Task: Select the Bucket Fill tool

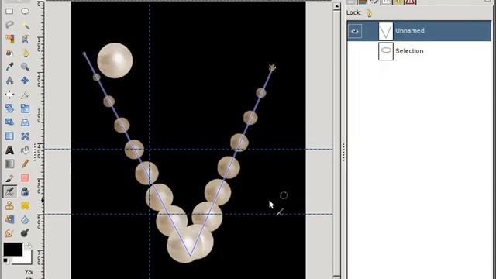Action: tap(25, 150)
